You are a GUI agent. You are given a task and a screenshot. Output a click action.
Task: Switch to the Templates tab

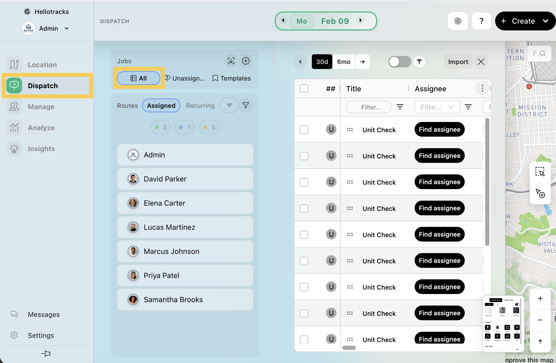232,78
